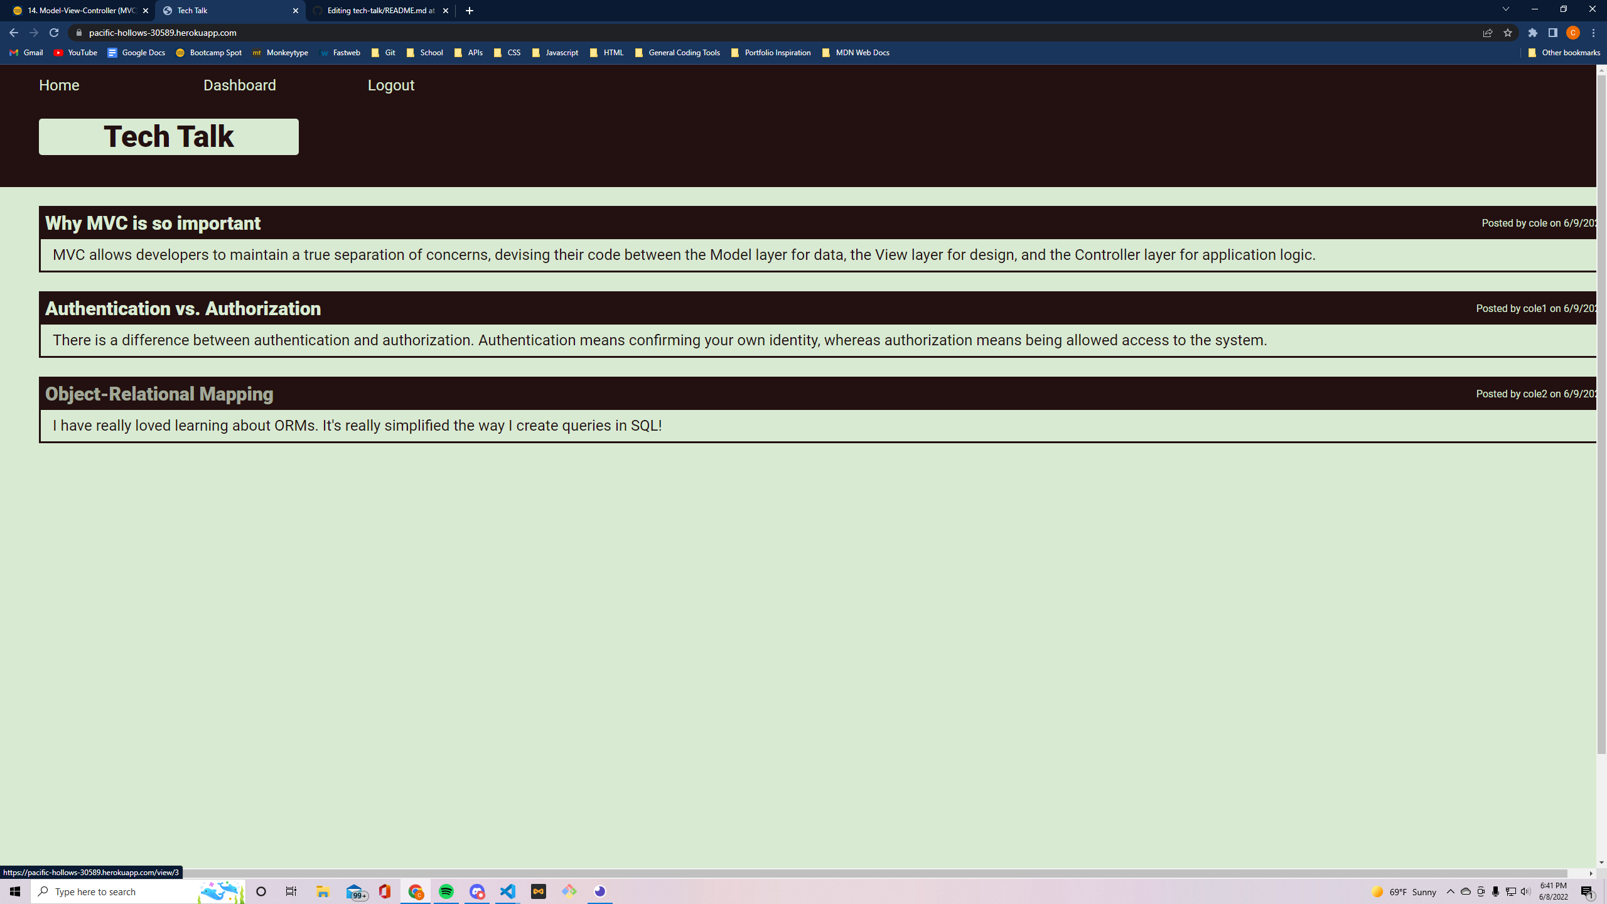Open the Authentication vs. Authorization post
Screen dimensions: 1607x904
click(x=183, y=309)
